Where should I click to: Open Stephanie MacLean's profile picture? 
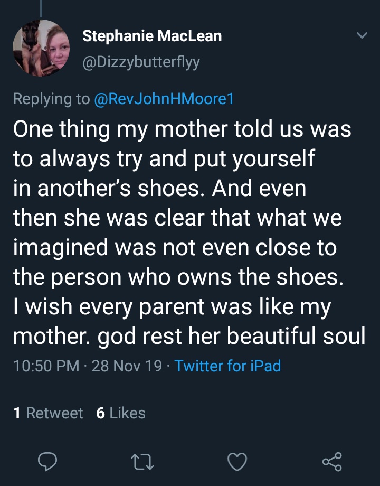41,48
